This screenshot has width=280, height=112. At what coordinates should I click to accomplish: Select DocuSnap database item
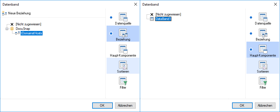click(23, 29)
